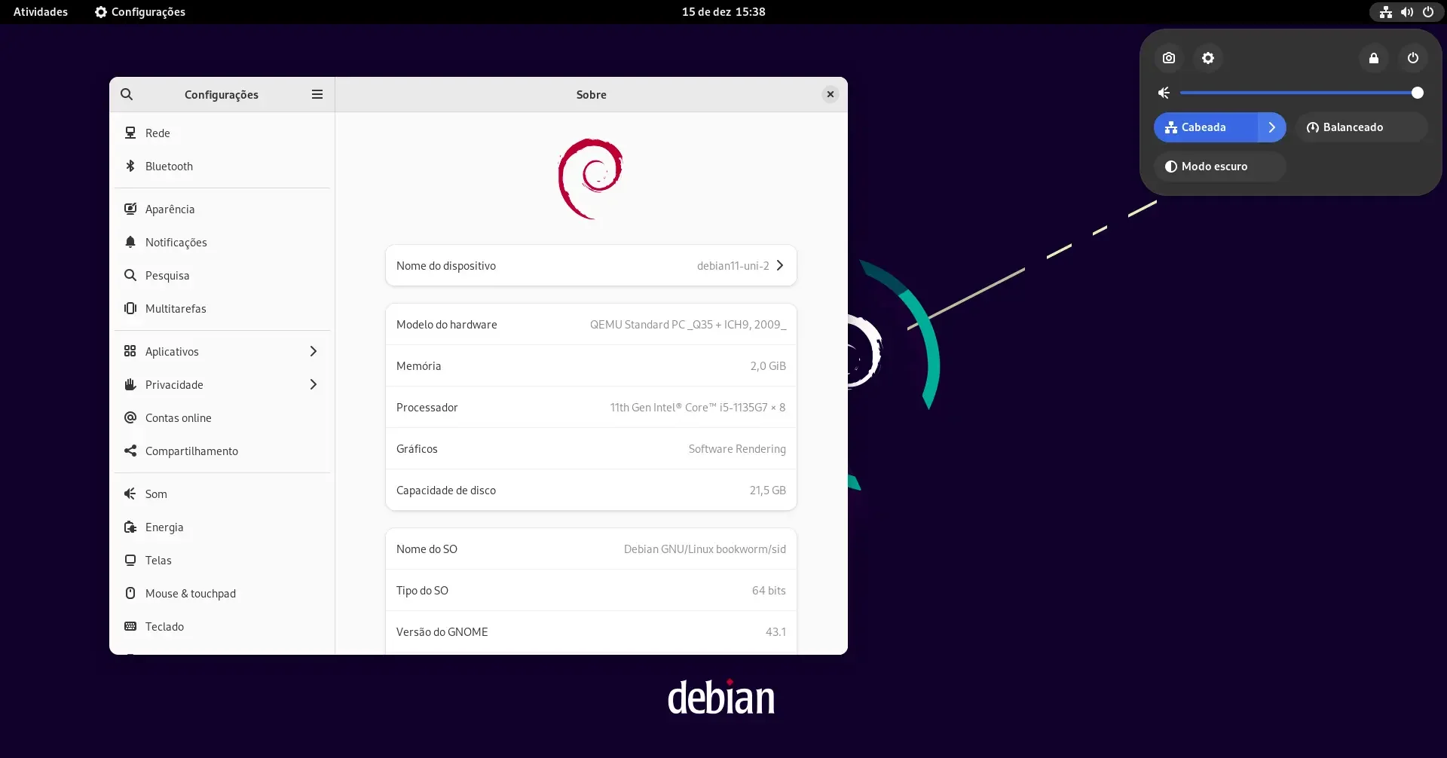Click the Debian swirl logo in Sobre
Viewport: 1447px width, 758px height.
pyautogui.click(x=591, y=179)
